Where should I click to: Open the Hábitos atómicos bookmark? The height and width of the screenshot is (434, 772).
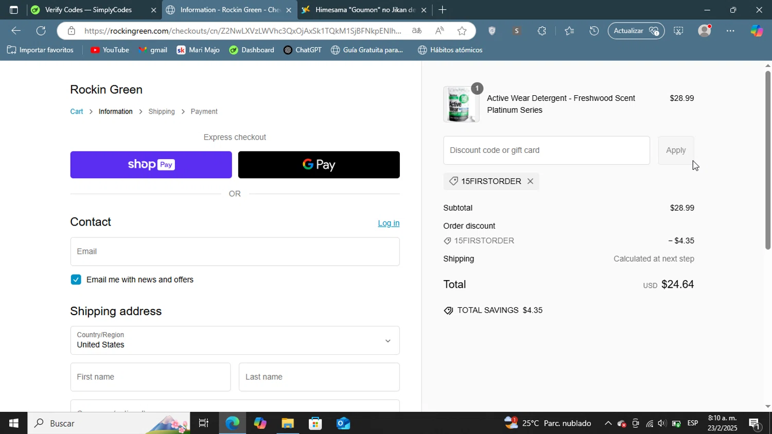[450, 50]
